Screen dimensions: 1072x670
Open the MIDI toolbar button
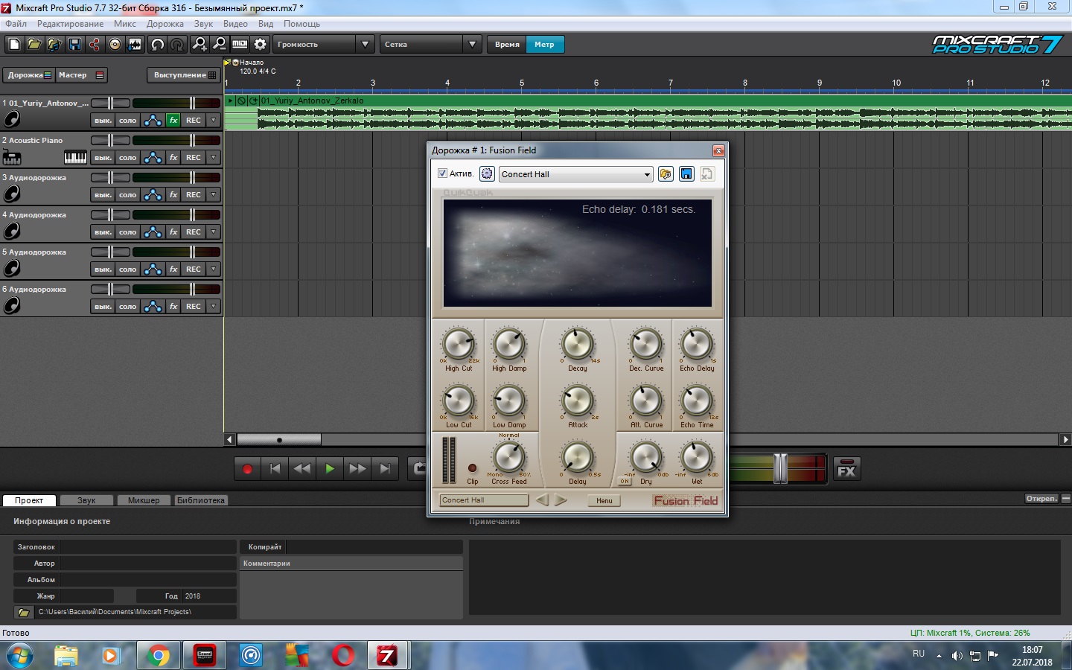tap(240, 45)
